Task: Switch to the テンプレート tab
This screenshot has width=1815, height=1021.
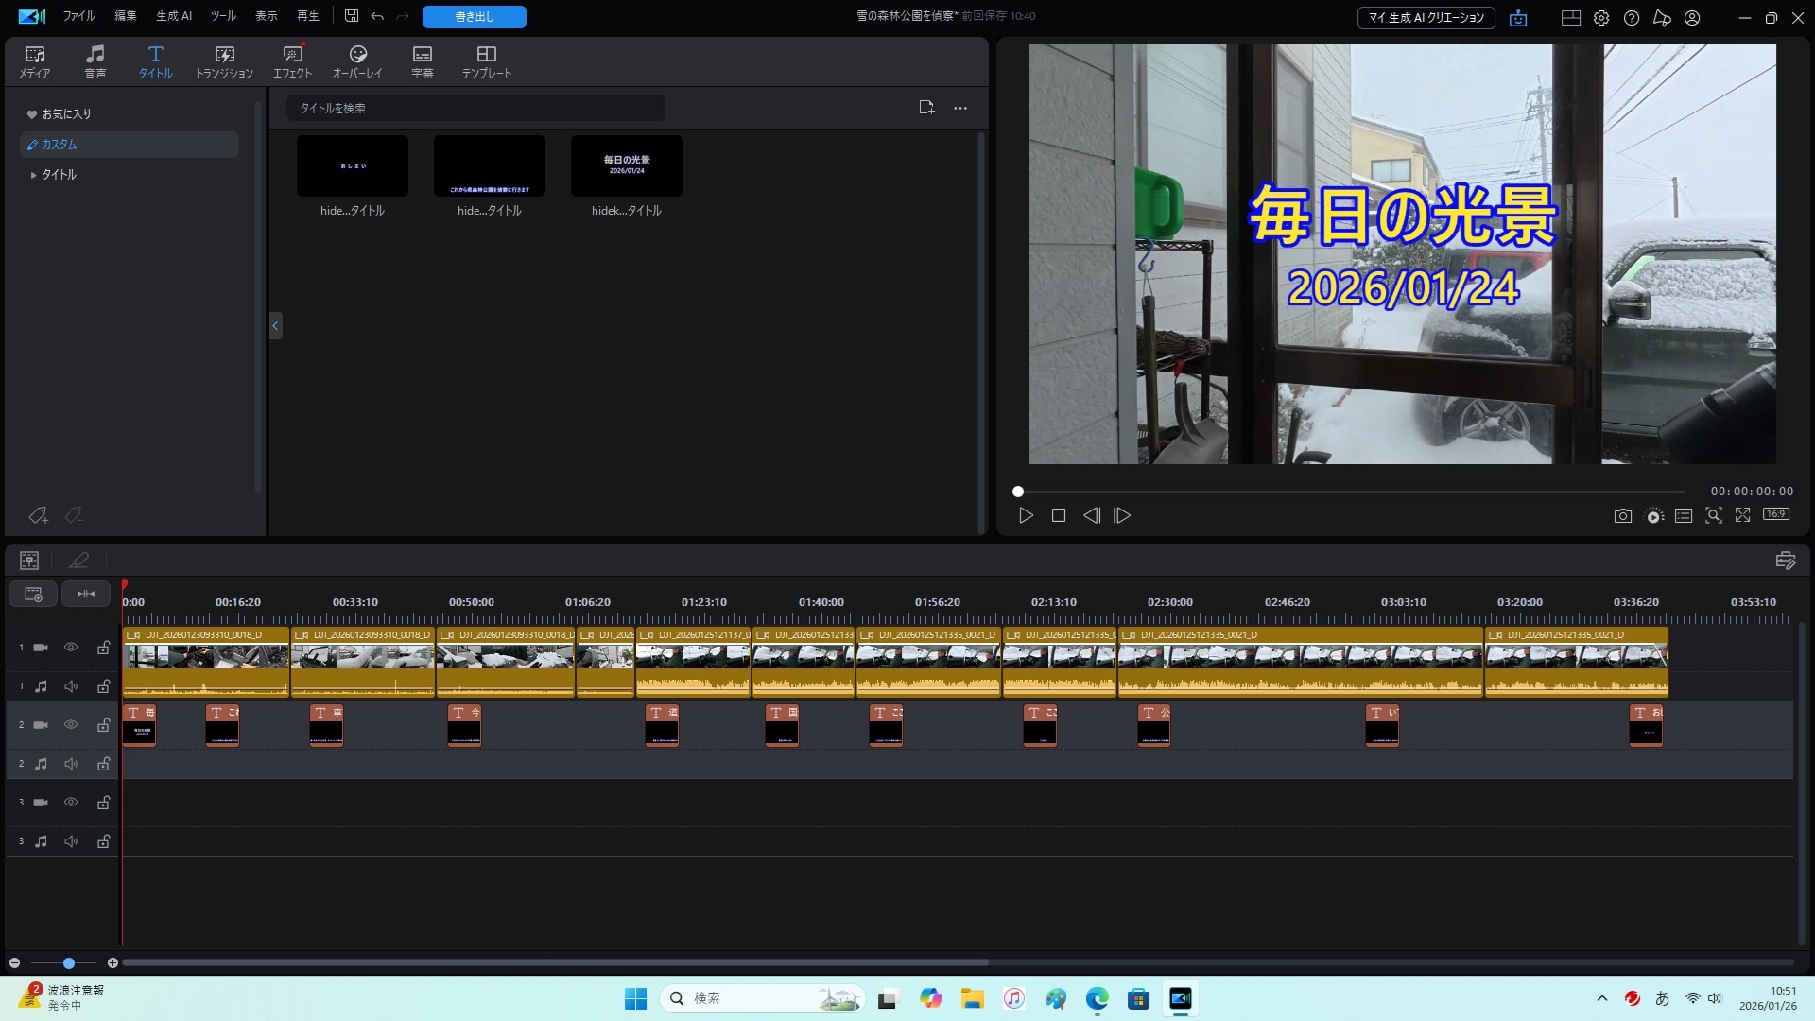Action: 486,61
